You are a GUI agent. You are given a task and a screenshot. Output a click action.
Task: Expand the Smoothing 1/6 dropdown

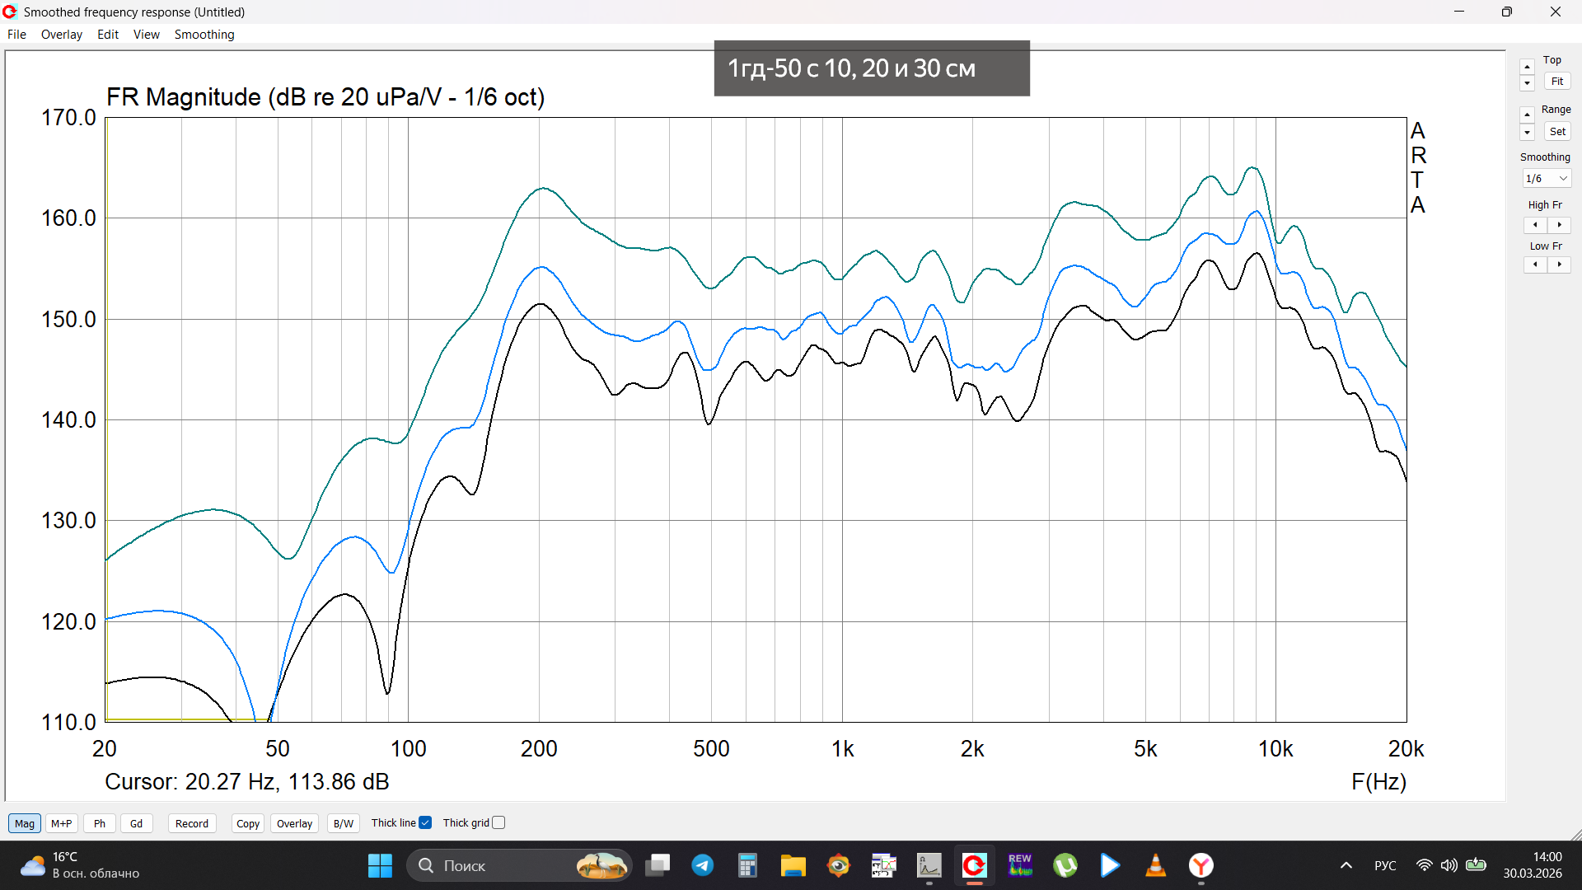pyautogui.click(x=1547, y=179)
